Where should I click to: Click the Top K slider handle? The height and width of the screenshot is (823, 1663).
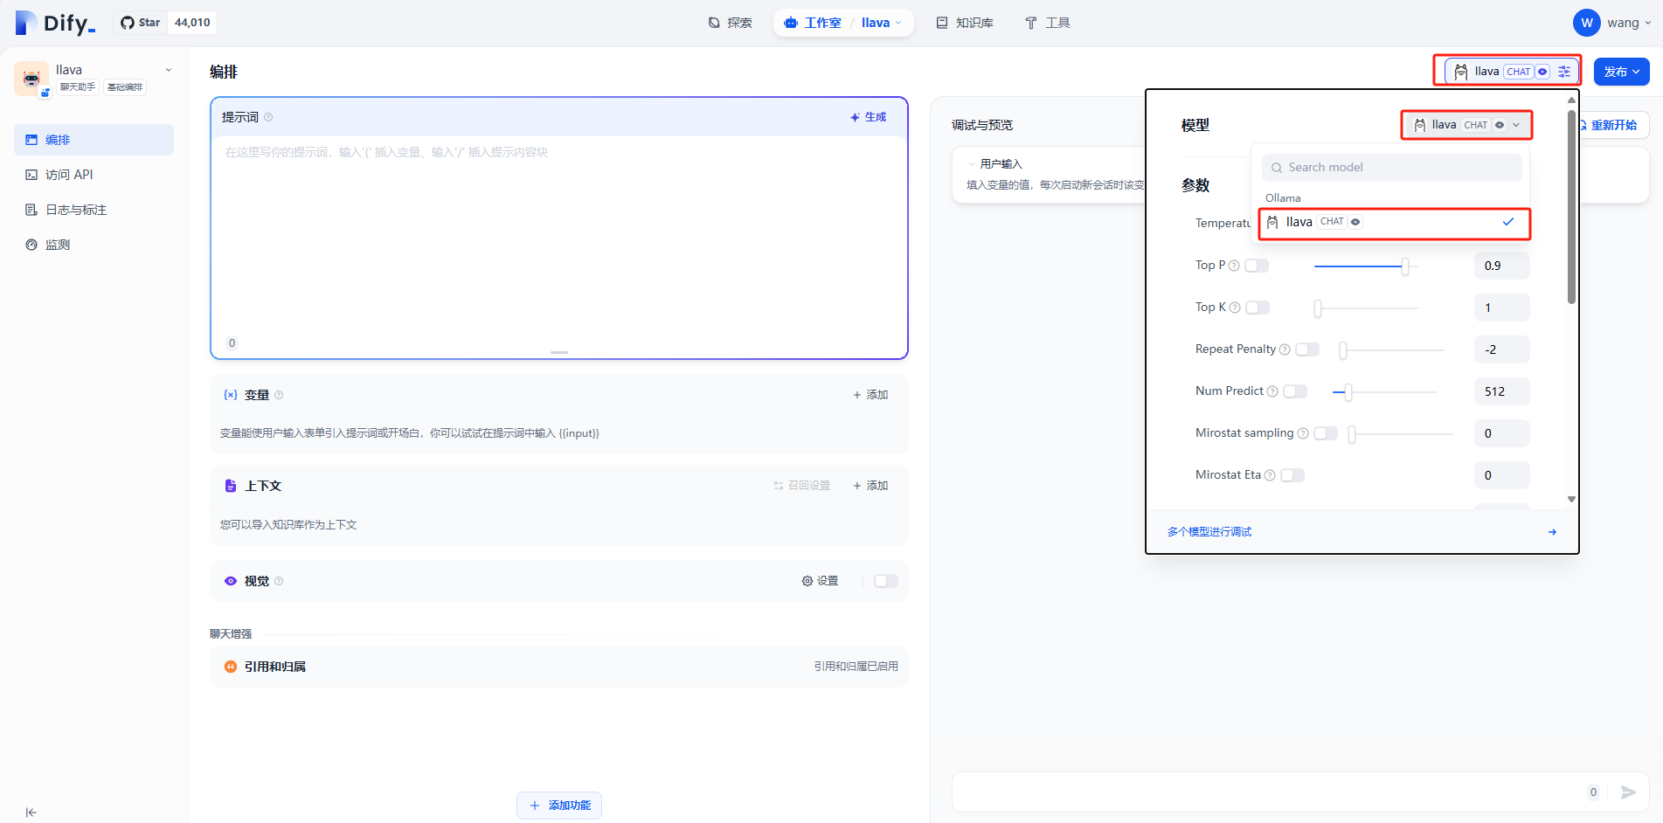[x=1318, y=308]
